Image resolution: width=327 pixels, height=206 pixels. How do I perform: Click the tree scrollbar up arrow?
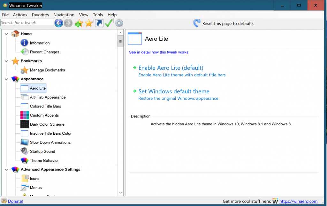120,33
